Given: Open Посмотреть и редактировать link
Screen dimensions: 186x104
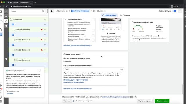Looking at the screenshot, I should 74,83.
